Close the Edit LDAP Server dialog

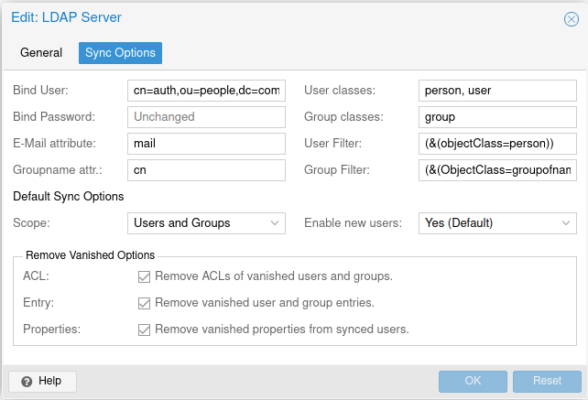coord(572,19)
